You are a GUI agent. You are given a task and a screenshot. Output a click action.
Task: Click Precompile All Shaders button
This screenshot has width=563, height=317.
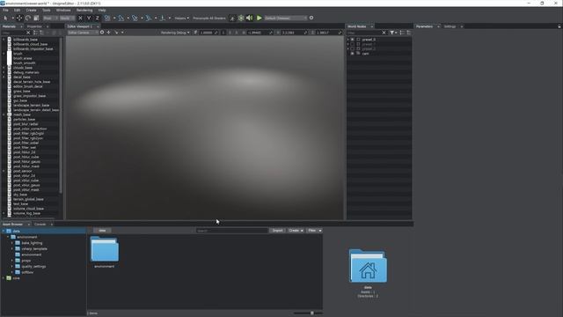coord(209,18)
